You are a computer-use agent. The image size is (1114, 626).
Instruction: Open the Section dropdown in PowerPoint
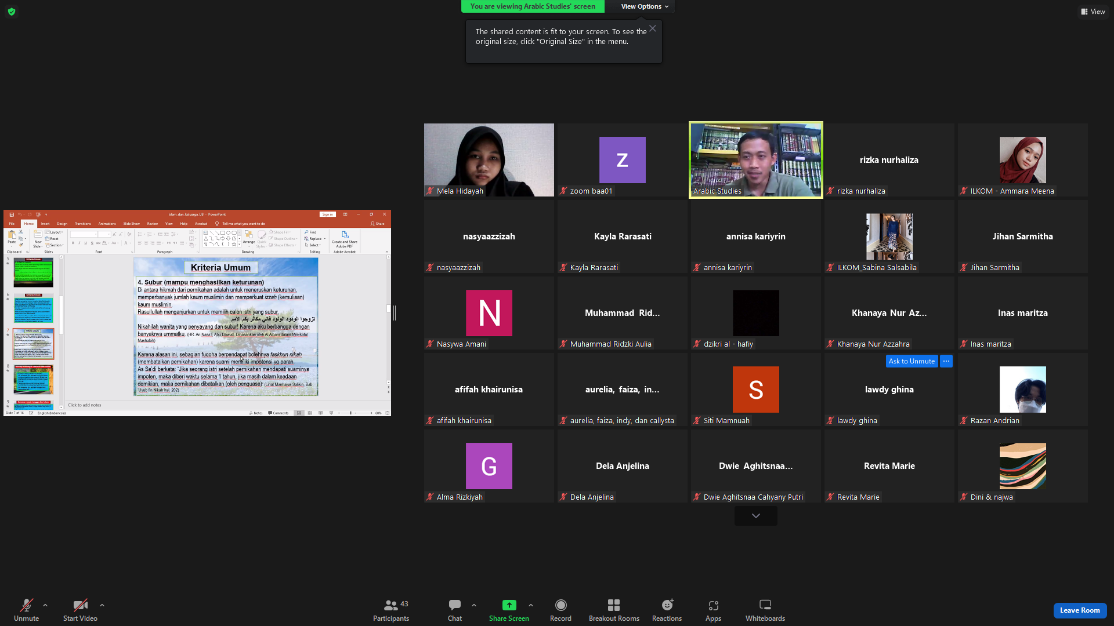coord(55,245)
